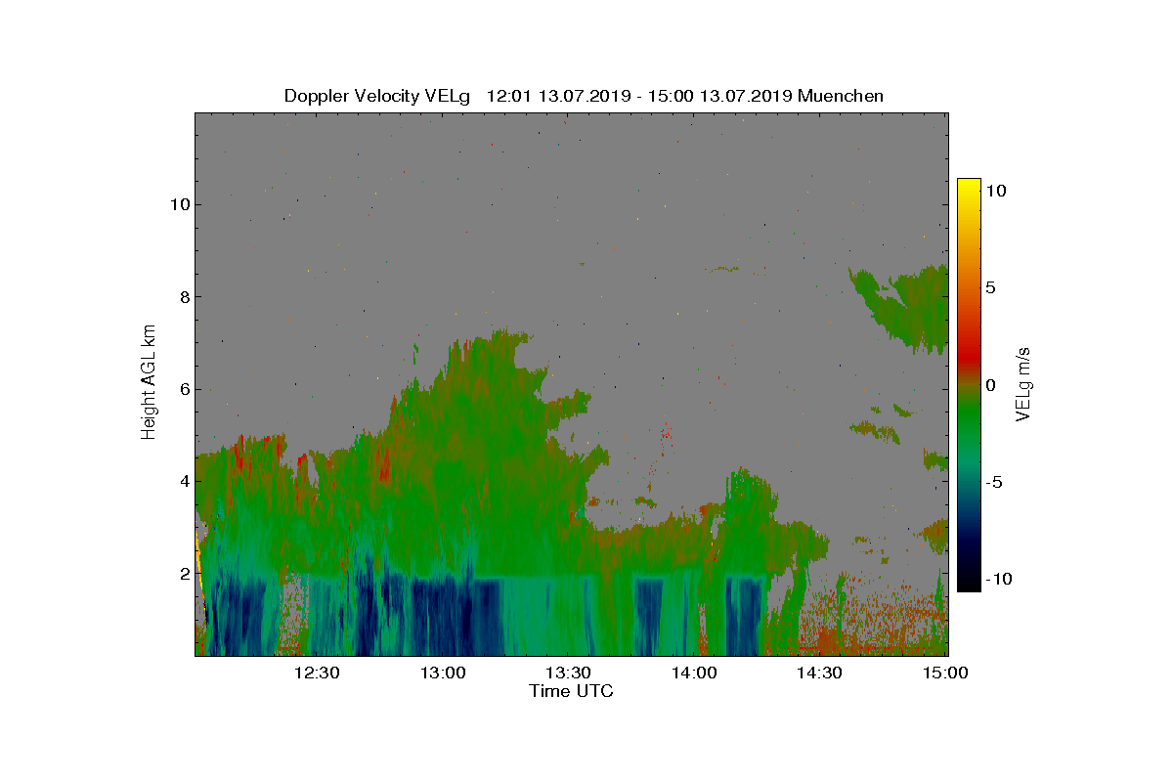Viewport: 1173px width, 782px height.
Task: Click the 13:00 time tick label
Action: (445, 673)
